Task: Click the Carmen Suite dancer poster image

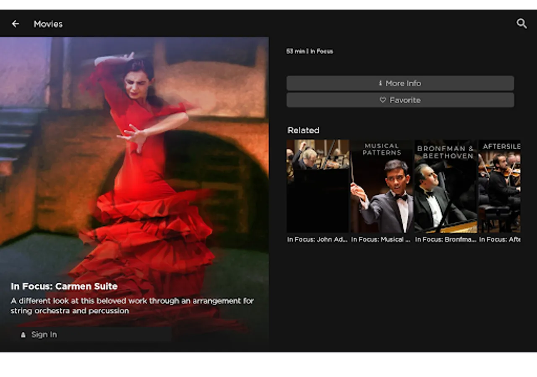Action: pos(134,159)
